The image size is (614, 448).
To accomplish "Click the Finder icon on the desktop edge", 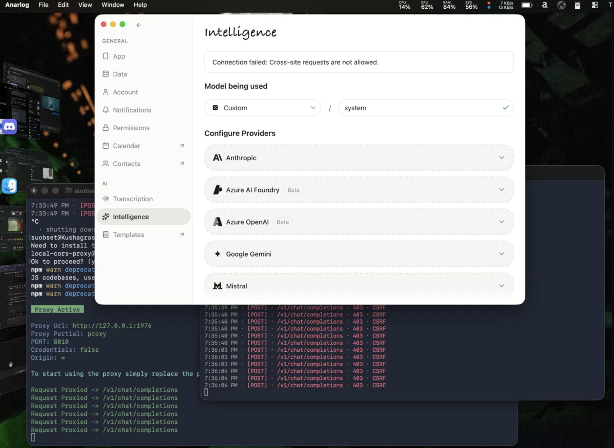I will (x=9, y=186).
